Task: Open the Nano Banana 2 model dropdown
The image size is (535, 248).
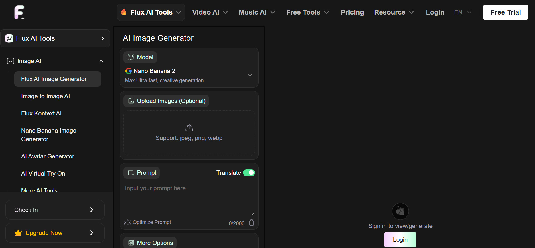Action: point(189,75)
